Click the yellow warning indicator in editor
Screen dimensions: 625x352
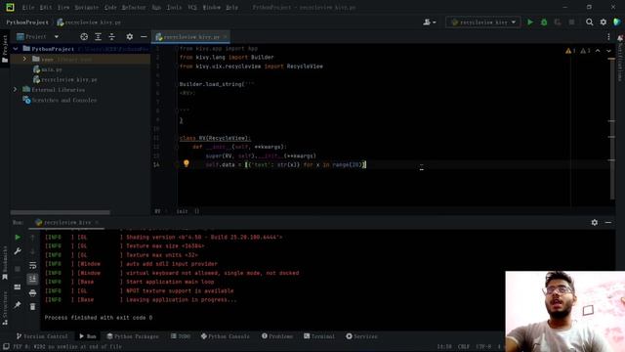coord(570,51)
